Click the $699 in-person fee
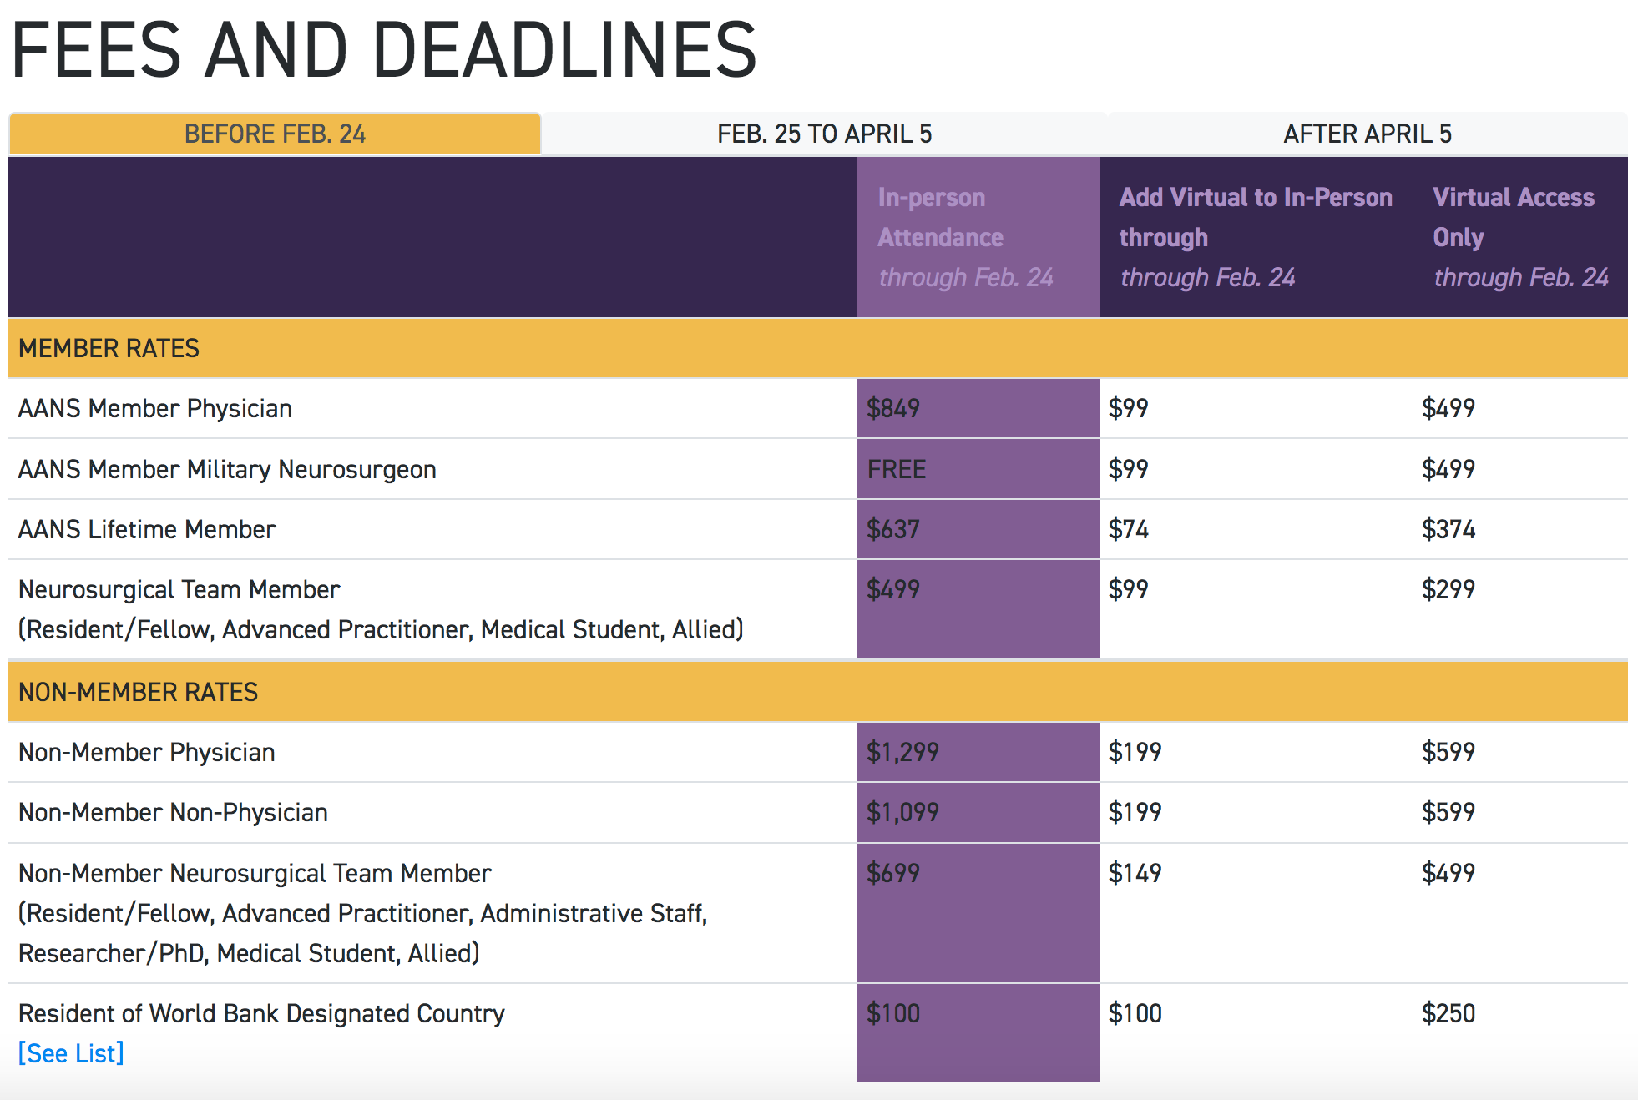 [893, 874]
